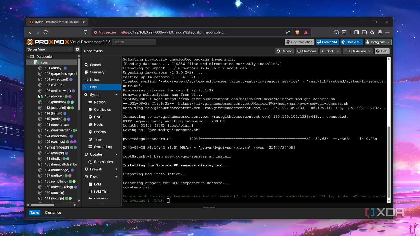Open the DNS settings
The width and height of the screenshot is (420, 236).
coord(97,117)
